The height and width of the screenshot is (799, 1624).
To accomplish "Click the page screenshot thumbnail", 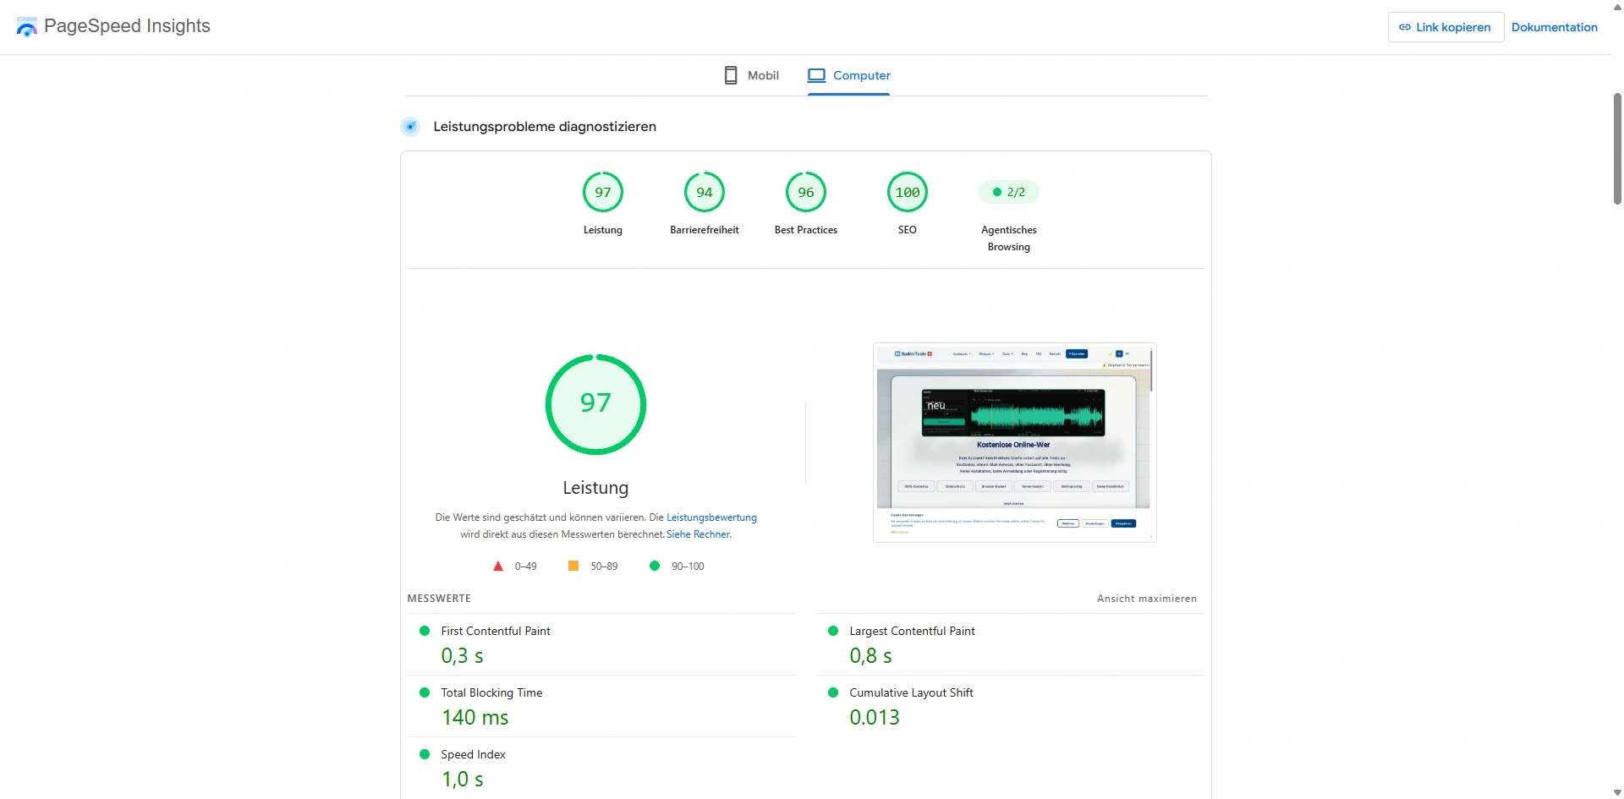I will point(1014,442).
